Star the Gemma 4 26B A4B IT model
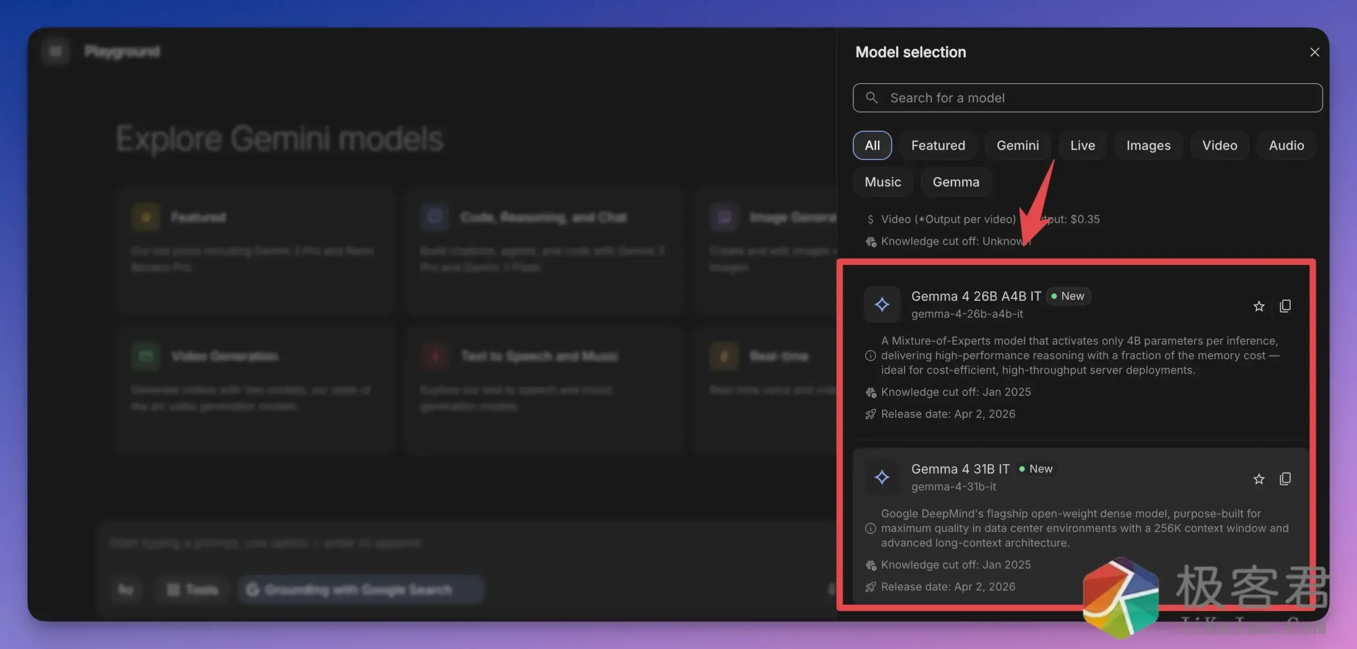 [1258, 306]
